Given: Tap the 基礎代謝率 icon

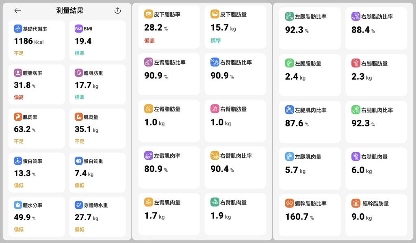Looking at the screenshot, I should point(18,29).
